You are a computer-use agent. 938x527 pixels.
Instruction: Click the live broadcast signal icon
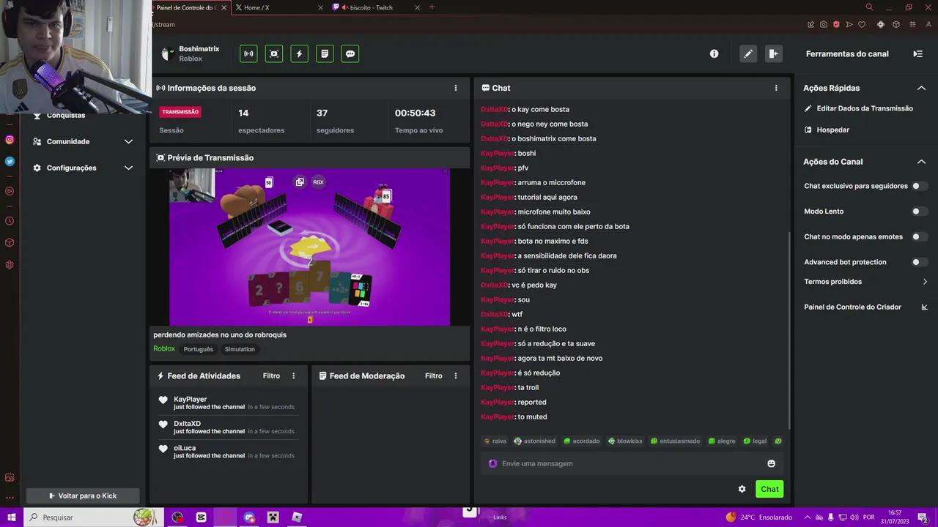point(248,53)
